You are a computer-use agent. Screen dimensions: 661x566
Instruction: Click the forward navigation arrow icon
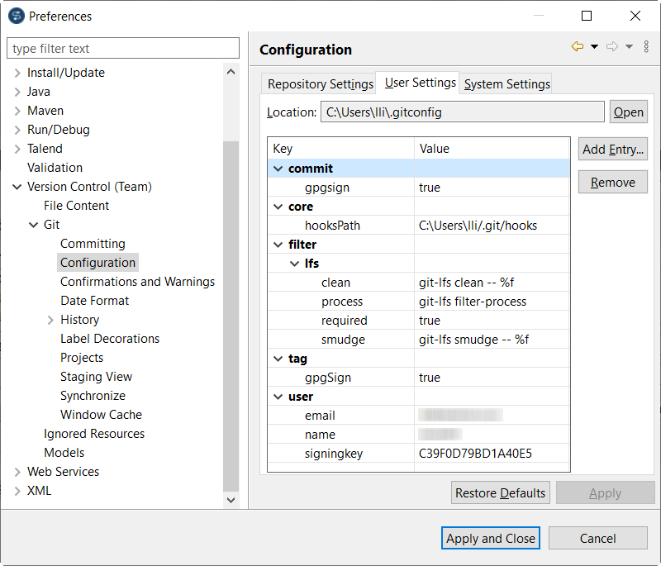pyautogui.click(x=612, y=45)
